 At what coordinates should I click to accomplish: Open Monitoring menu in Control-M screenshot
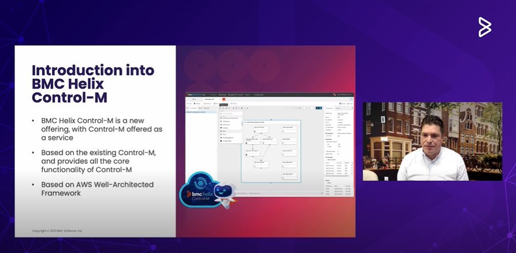222,95
